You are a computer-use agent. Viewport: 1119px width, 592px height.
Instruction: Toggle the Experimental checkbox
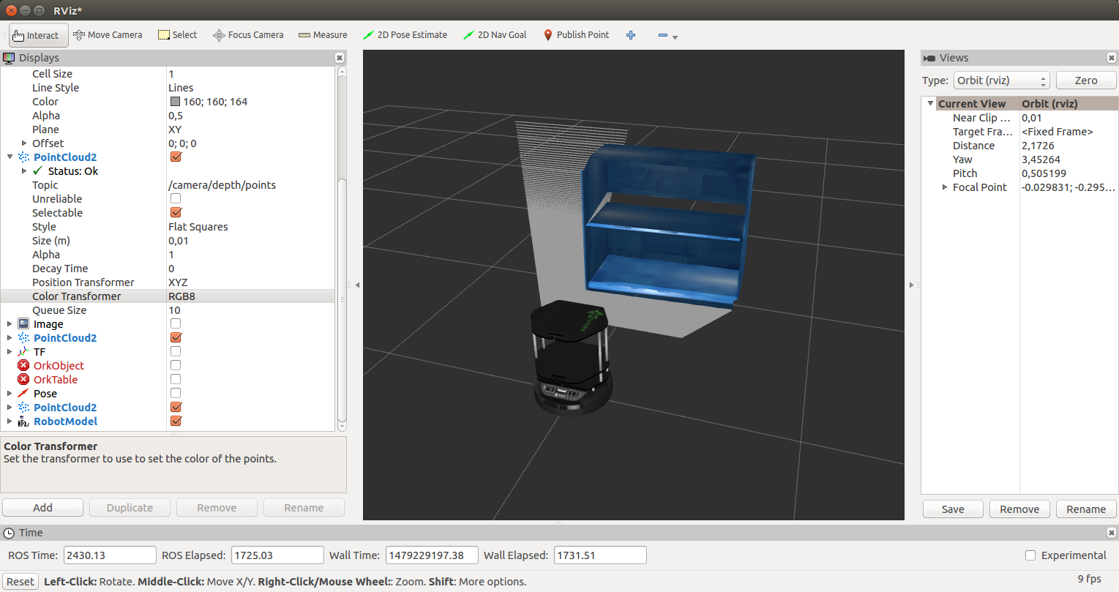click(x=1030, y=555)
